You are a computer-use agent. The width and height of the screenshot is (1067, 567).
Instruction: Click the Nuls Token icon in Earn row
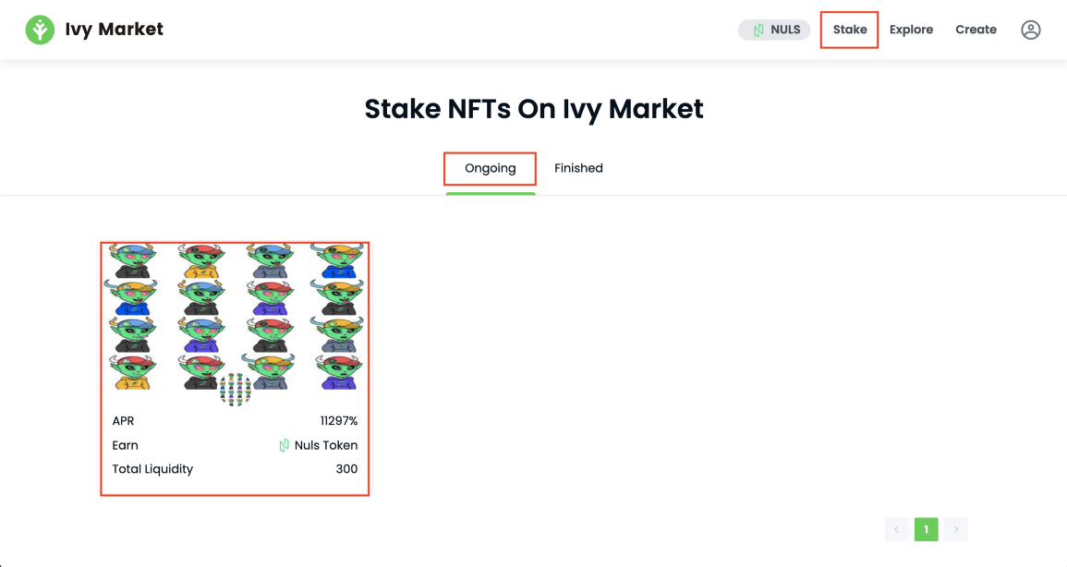[x=284, y=445]
